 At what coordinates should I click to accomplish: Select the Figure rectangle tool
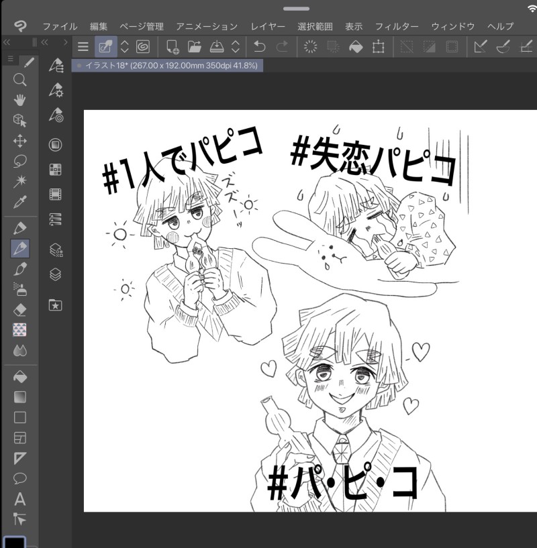coord(20,417)
